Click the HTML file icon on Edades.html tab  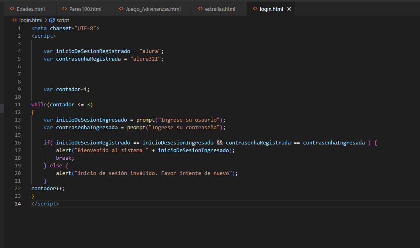pos(12,9)
